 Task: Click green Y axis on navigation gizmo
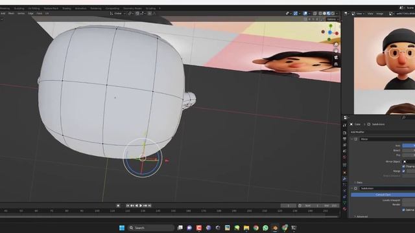pos(331,26)
